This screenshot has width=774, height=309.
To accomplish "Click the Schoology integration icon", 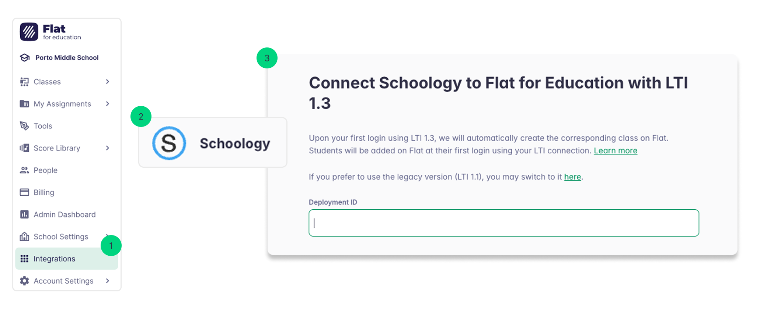I will (169, 143).
